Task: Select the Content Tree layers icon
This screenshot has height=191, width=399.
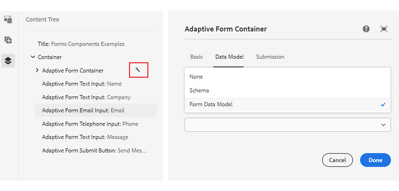Action: (8, 60)
